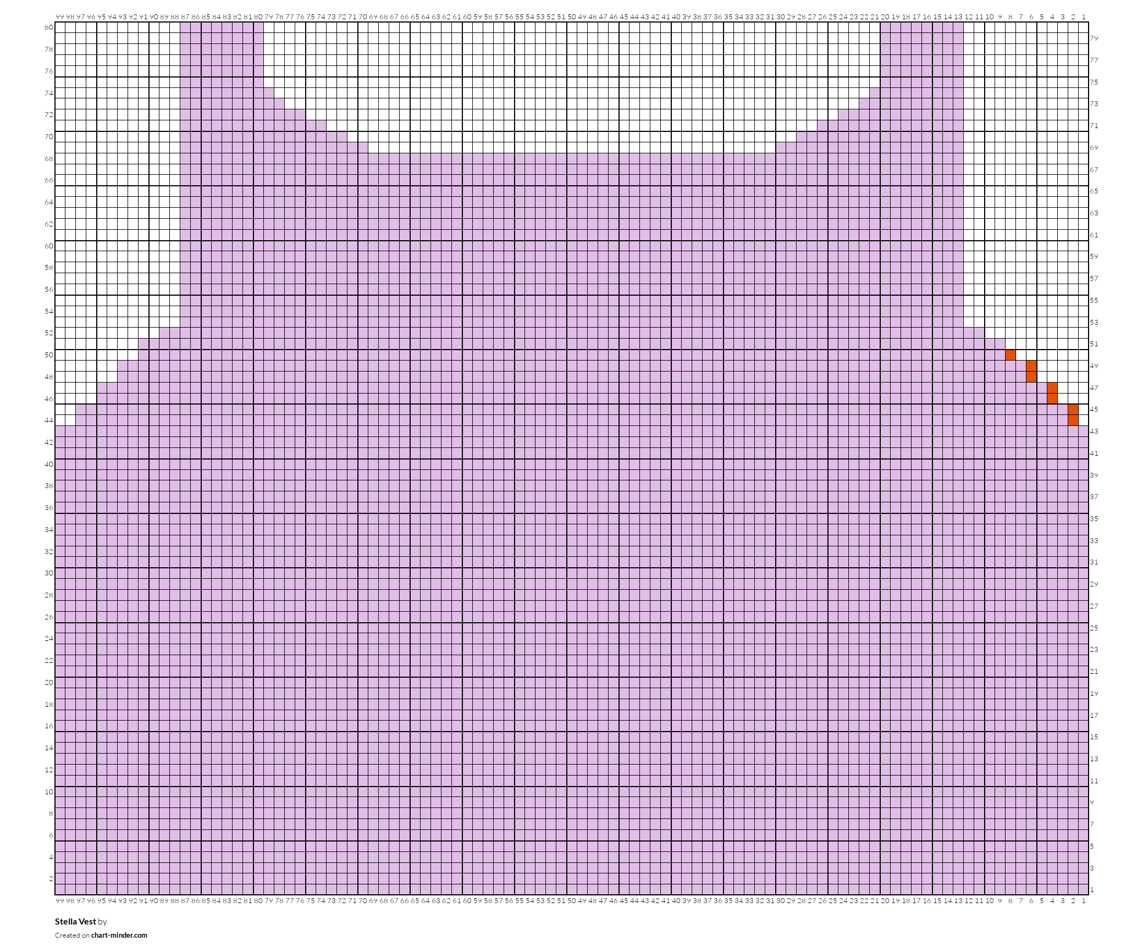Click row label 50 on the left edge
The height and width of the screenshot is (952, 1143).
click(49, 355)
